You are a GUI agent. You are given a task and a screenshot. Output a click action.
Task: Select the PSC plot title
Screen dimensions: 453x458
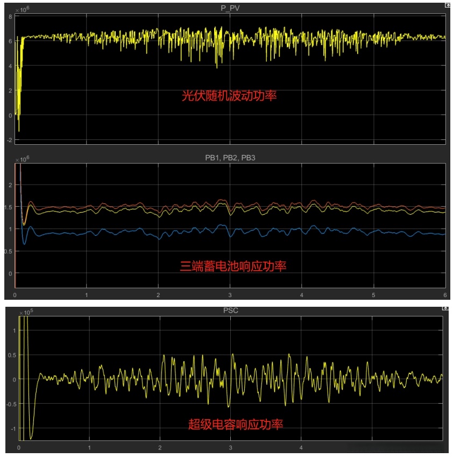(230, 310)
